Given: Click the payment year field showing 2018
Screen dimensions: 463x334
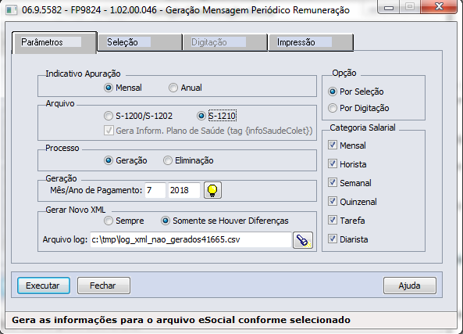Looking at the screenshot, I should (184, 190).
